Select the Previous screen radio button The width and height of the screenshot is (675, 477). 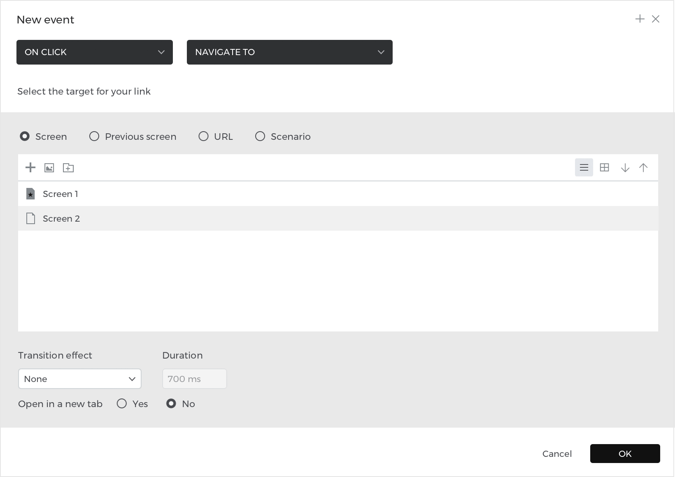(94, 136)
